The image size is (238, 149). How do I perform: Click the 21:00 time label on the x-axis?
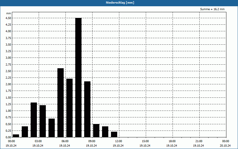tap(199, 141)
